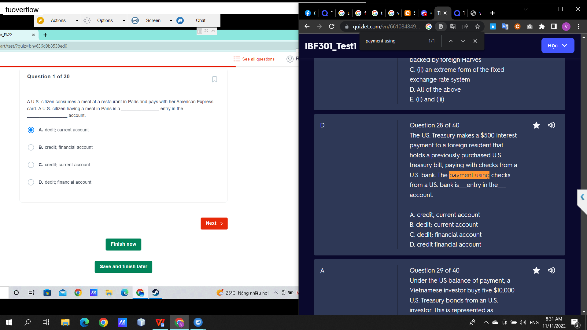587x330 pixels.
Task: Expand the Actions dropdown arrow
Action: [x=77, y=21]
